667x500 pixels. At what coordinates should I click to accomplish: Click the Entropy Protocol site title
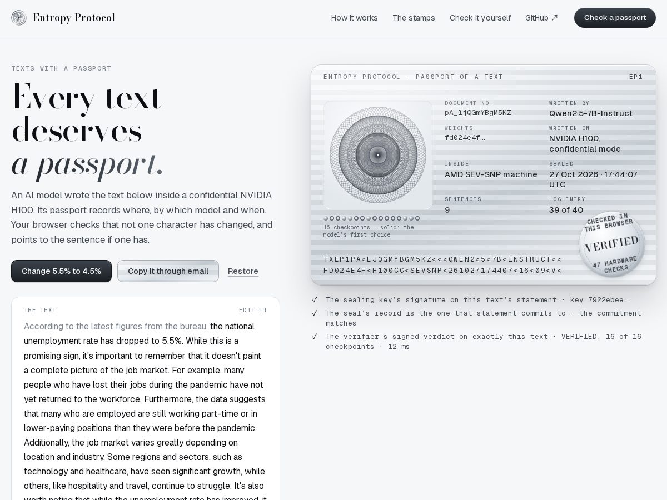[x=74, y=18]
